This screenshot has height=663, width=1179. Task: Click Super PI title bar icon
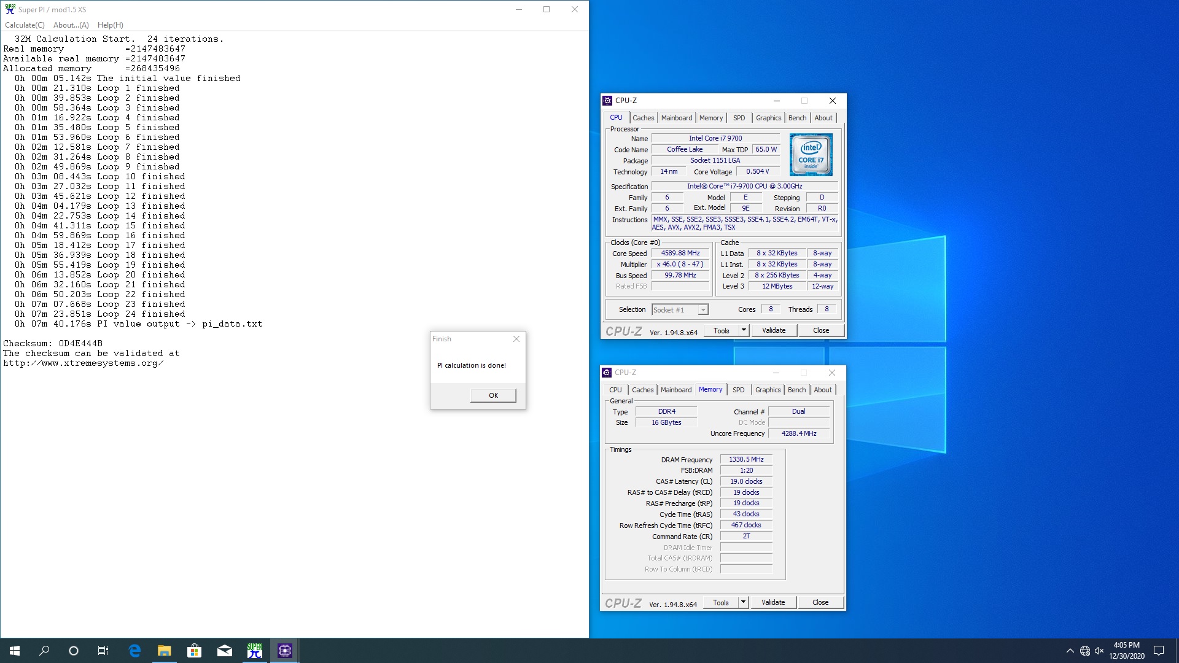tap(10, 9)
